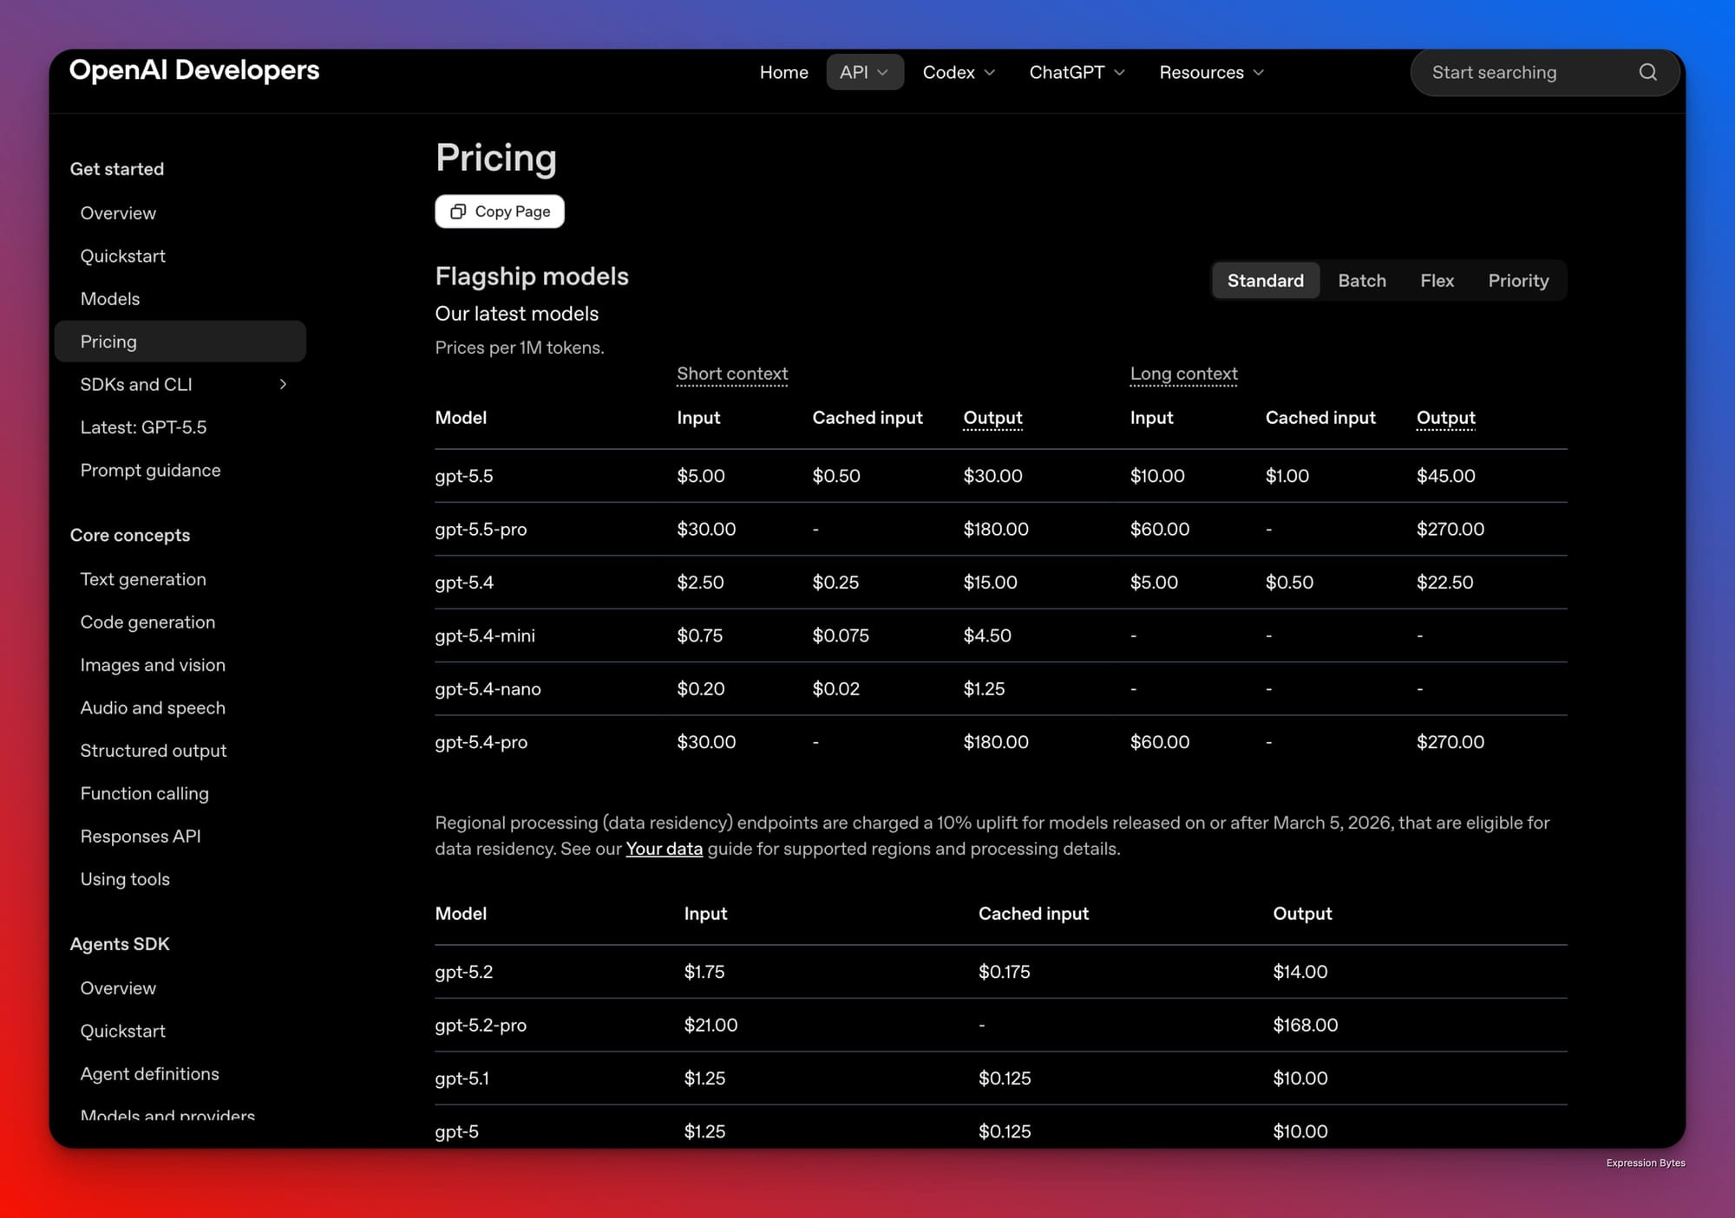The image size is (1735, 1218).
Task: Expand the SDKs and CLI chevron
Action: click(283, 384)
